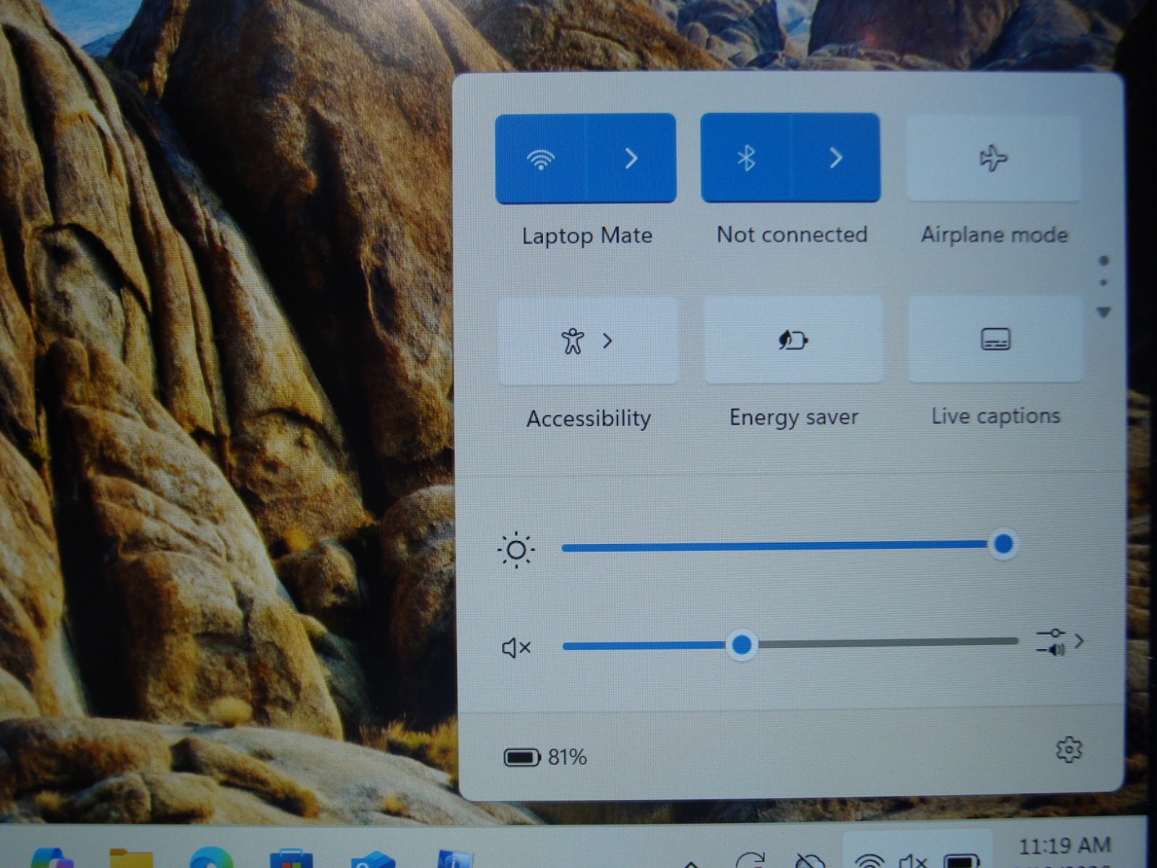Screen dimensions: 1157x868
Task: Click the Airplane mode label
Action: (994, 234)
